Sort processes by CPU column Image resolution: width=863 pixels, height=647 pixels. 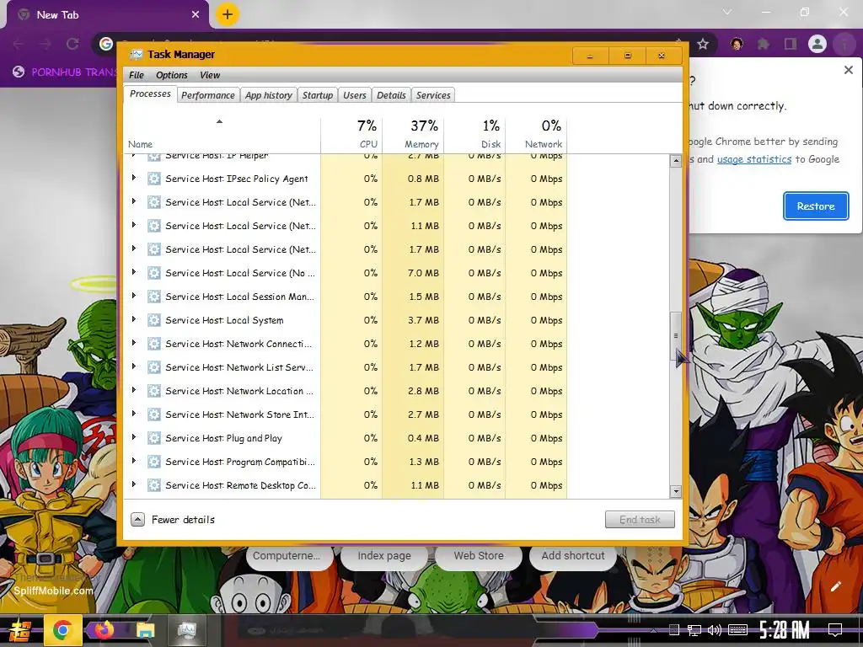click(351, 134)
